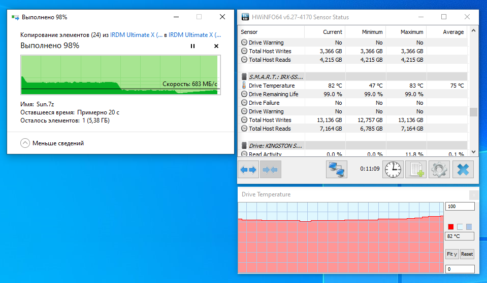Click the file name Sun.7z text

coord(45,104)
